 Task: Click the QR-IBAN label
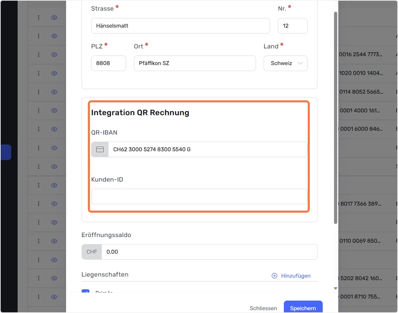click(104, 132)
